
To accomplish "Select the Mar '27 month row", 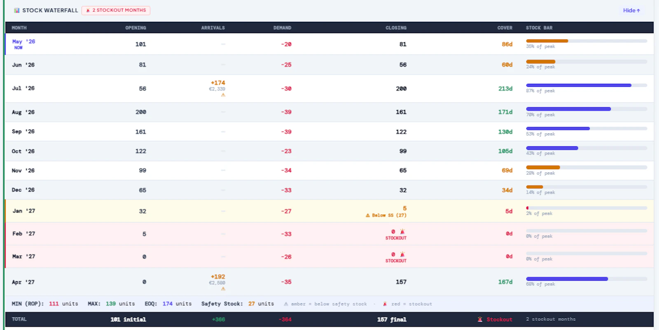I will 329,256.
